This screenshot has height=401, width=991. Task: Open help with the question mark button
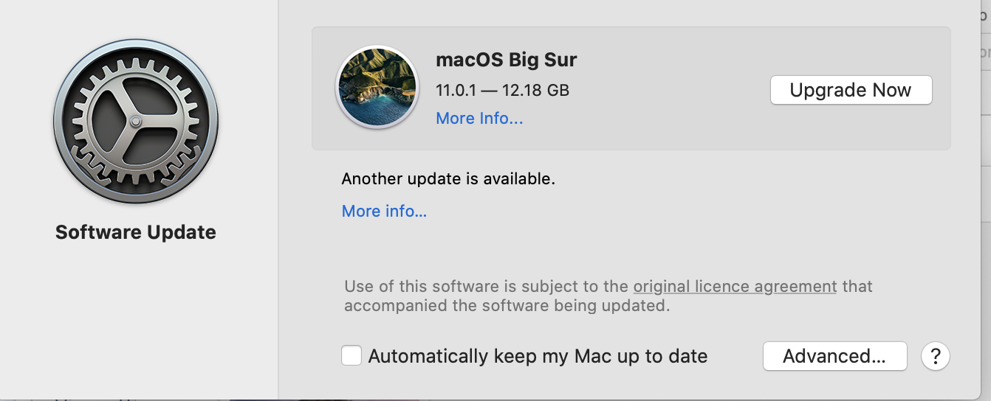(x=935, y=356)
